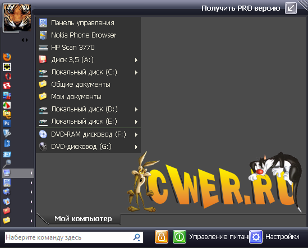Expand the Локальный диск (C:) submenu arrow
The width and height of the screenshot is (308, 248).
pos(136,73)
